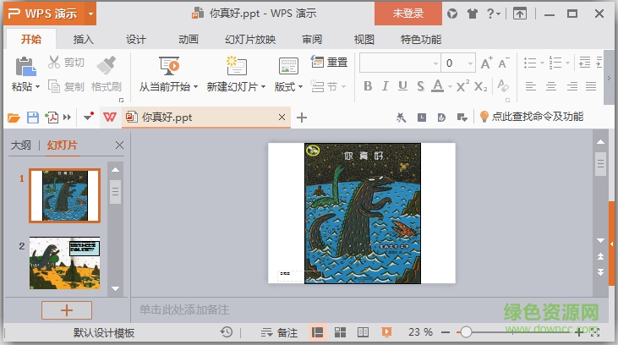The height and width of the screenshot is (345, 618).
Task: Click the Copy (复制) icon
Action: tap(54, 86)
